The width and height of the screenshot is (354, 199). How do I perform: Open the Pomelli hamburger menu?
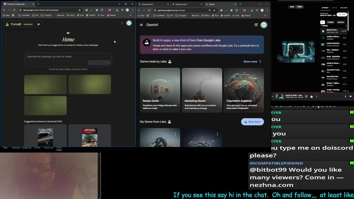[38, 24]
